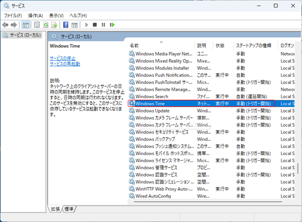
Task: Click the Show/Hide Console Tree toolbar icon
Action: pos(26,24)
